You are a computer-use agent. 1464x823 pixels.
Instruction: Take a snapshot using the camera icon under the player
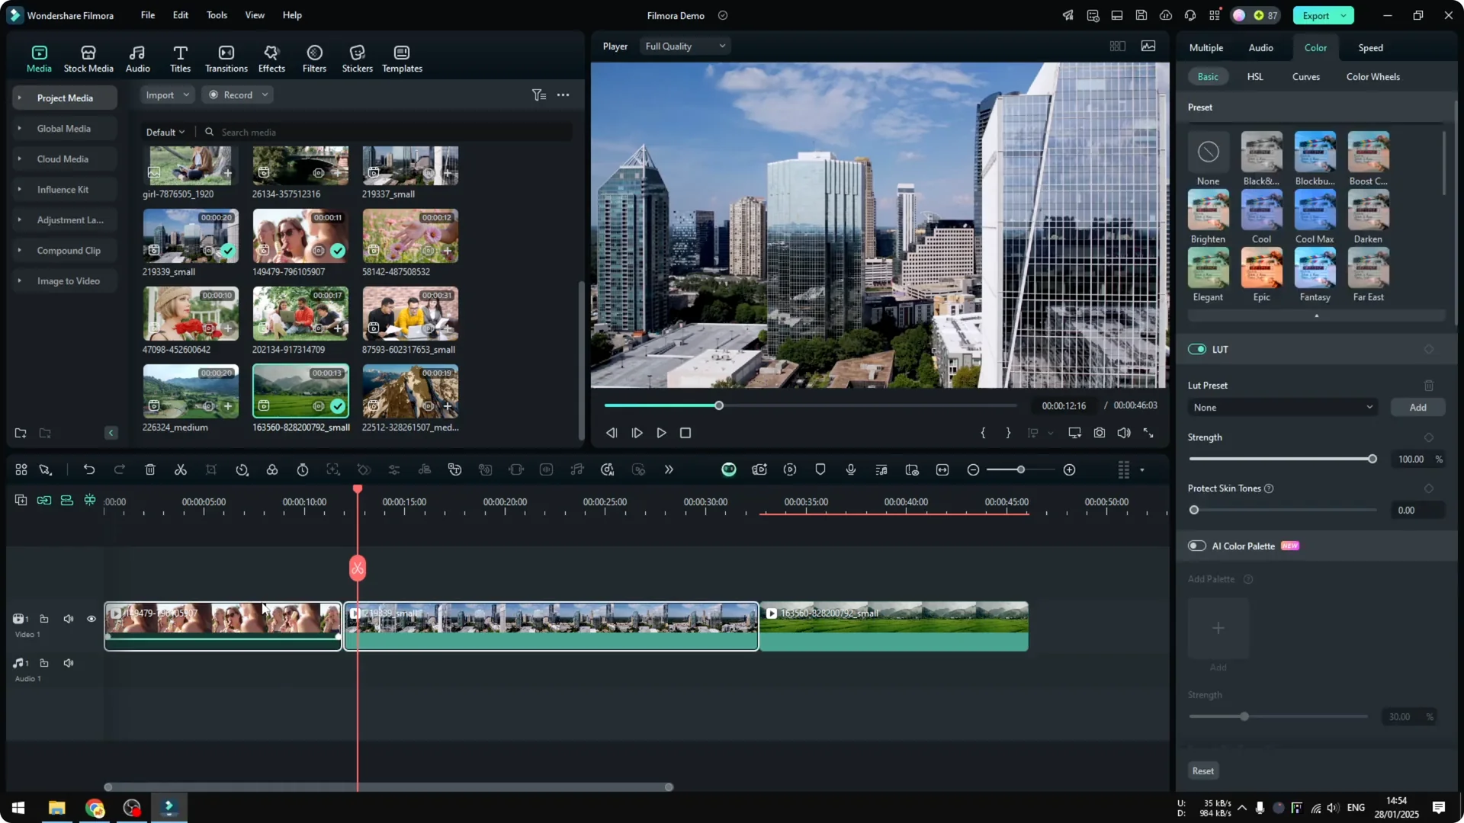[x=1099, y=433]
